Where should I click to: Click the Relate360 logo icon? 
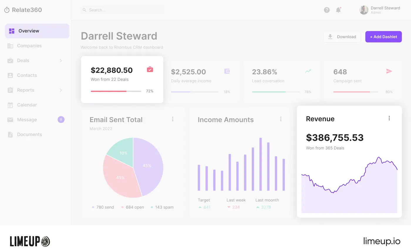[7, 10]
